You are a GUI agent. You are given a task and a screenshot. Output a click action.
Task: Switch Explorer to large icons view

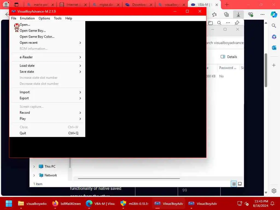(240, 184)
